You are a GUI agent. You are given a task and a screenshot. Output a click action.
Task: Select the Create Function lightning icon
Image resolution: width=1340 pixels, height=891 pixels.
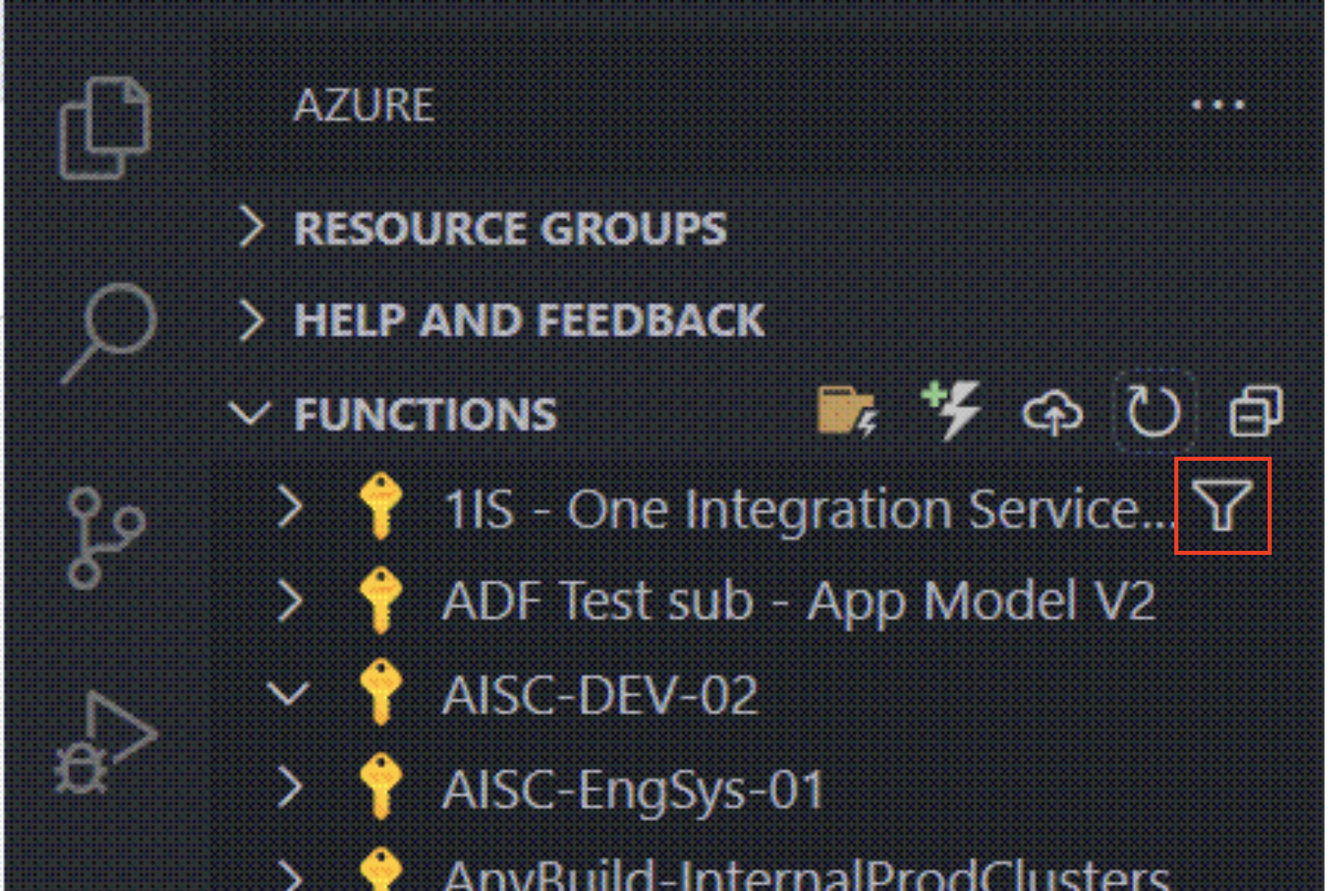pyautogui.click(x=952, y=410)
